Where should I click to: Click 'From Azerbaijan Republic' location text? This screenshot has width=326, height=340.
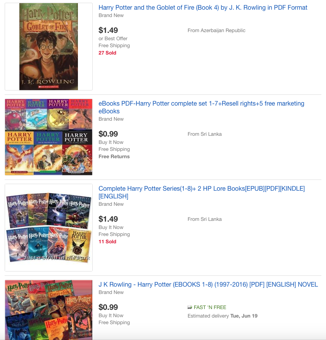tap(216, 31)
